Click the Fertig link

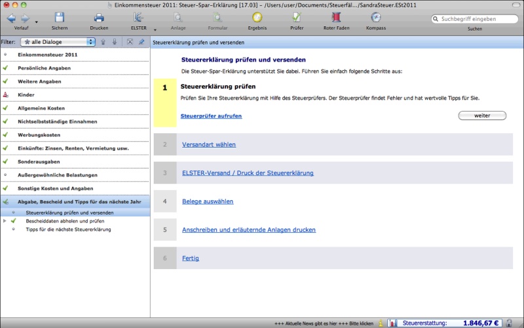(x=191, y=258)
